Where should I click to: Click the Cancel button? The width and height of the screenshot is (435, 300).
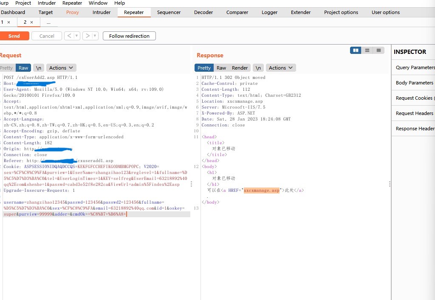coord(47,36)
